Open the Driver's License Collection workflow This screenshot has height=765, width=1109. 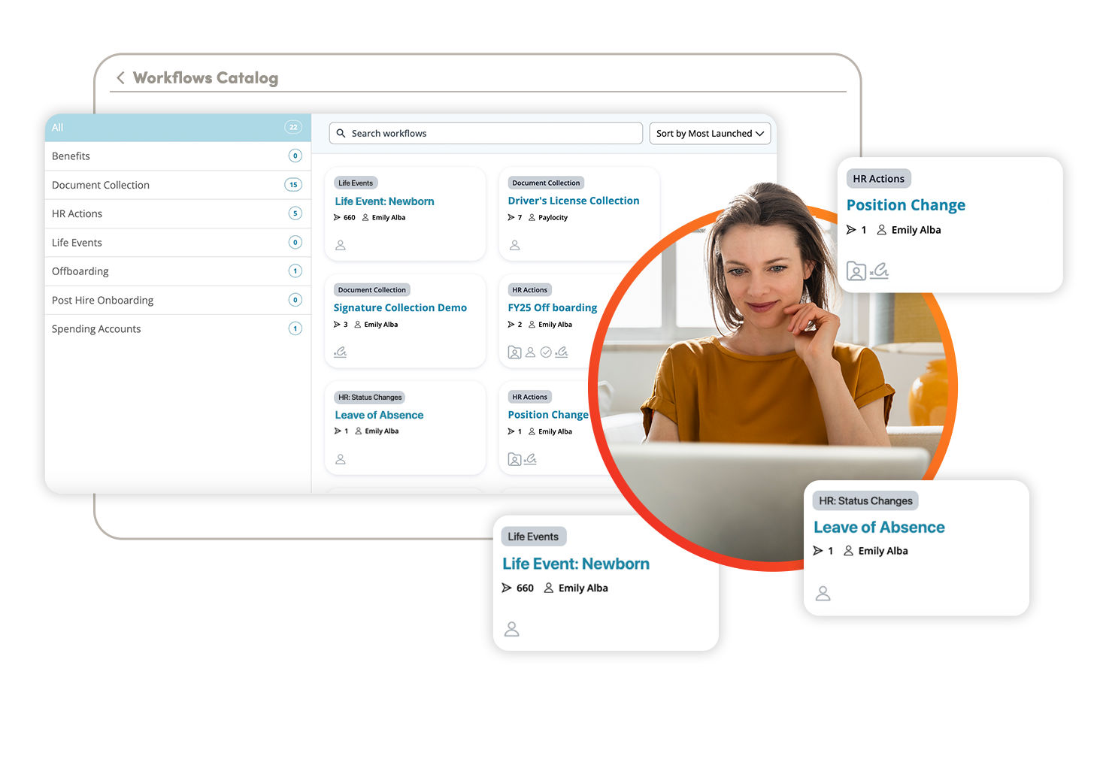(x=574, y=201)
